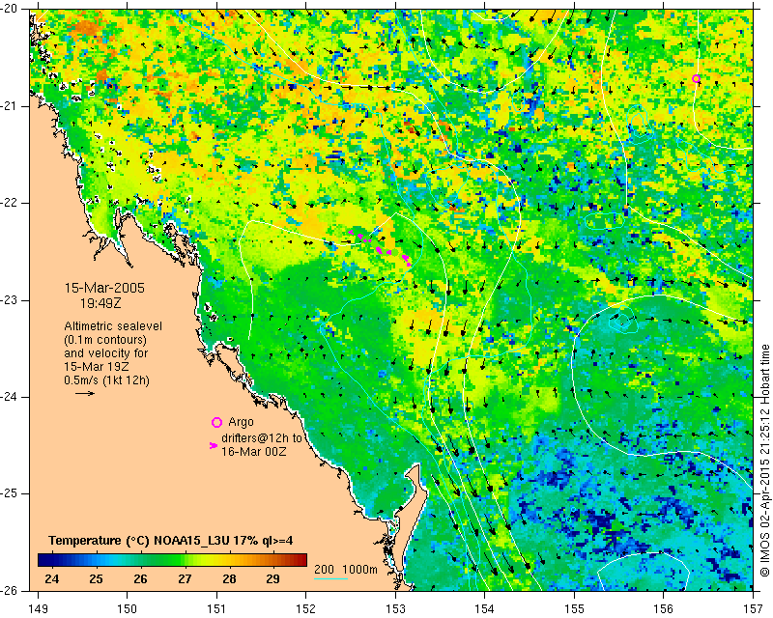
Task: Click the '16-Mar 00Z' legend text
Action: click(254, 451)
